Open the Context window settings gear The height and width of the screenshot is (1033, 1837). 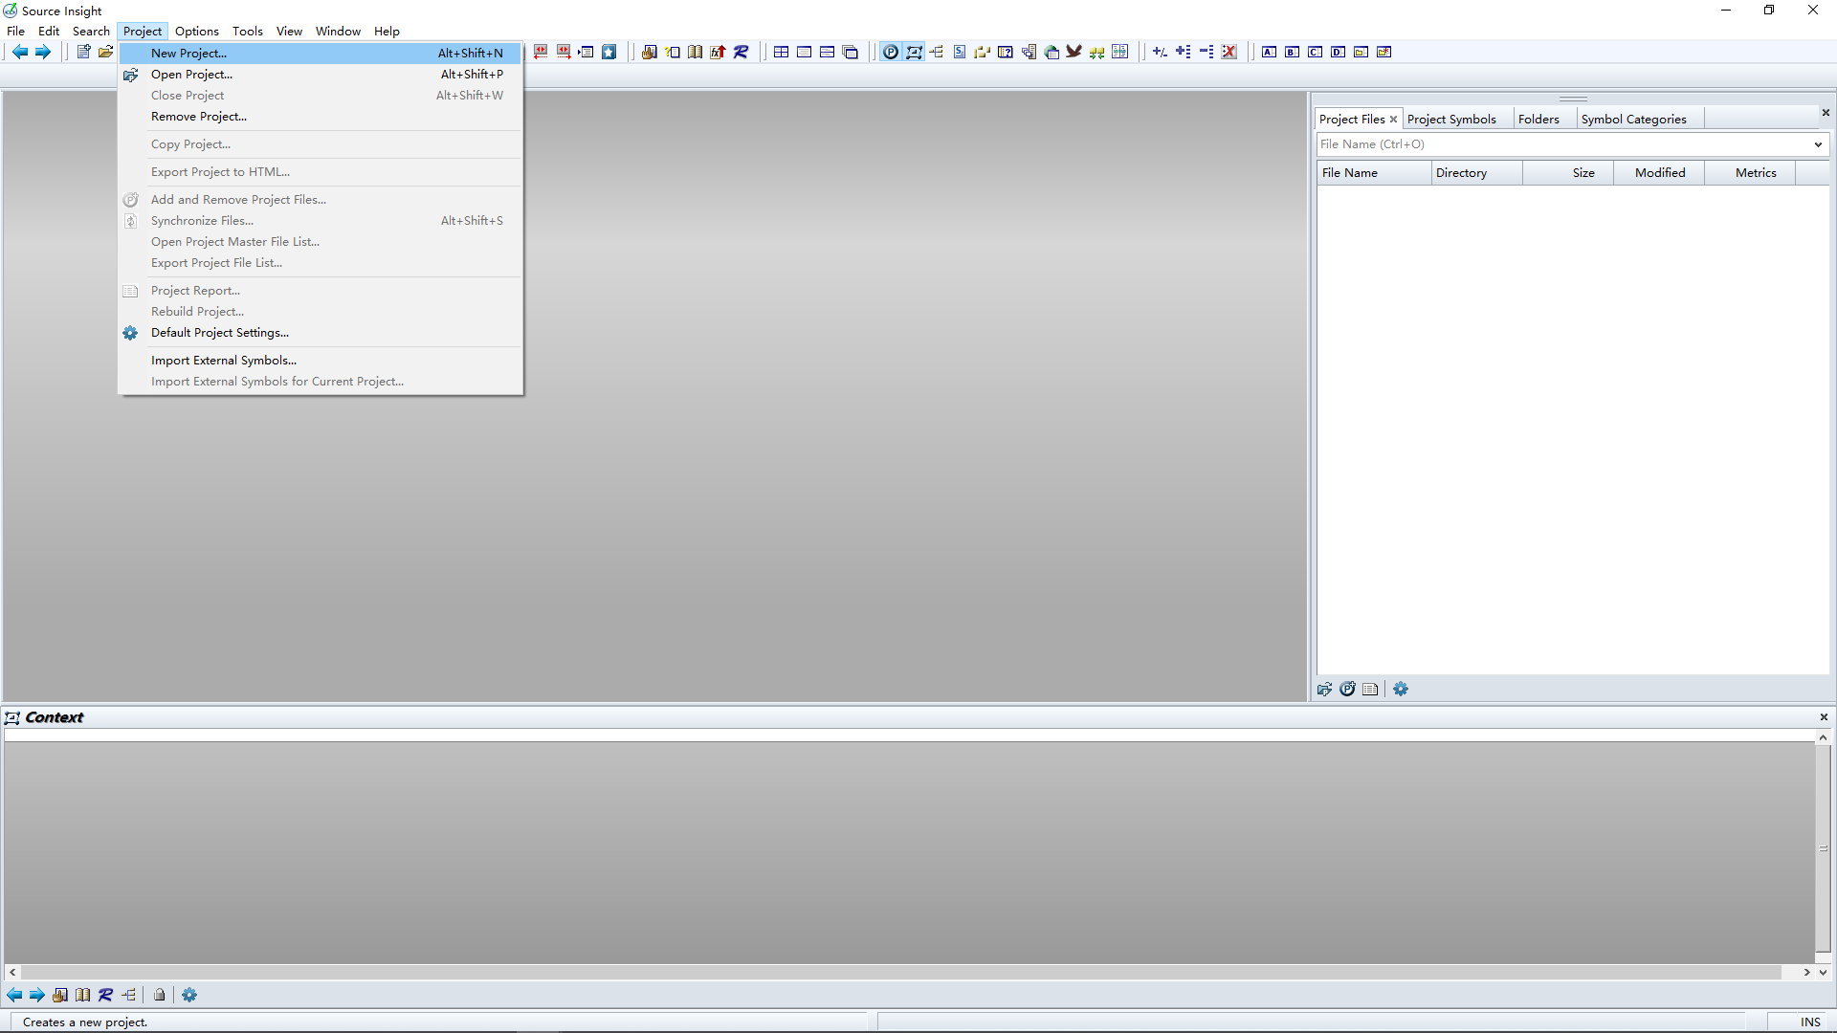click(189, 995)
